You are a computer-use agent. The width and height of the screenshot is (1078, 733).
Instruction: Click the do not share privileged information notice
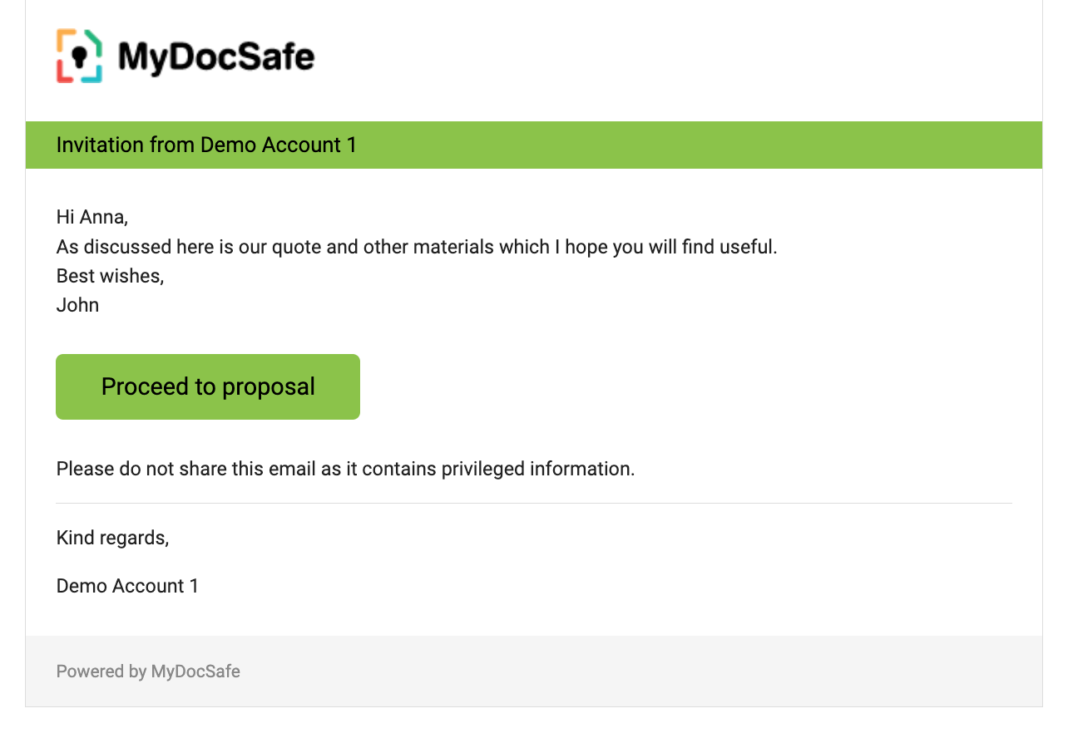(345, 469)
